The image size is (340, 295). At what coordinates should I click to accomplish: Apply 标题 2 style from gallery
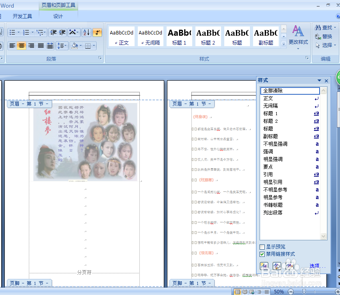tap(208, 36)
